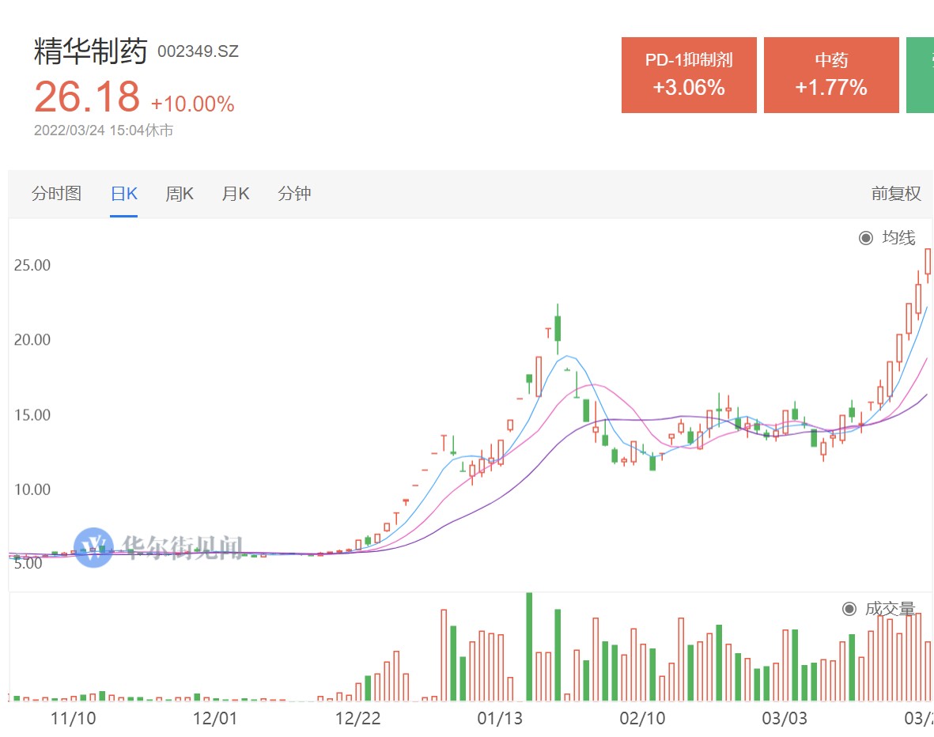934x737 pixels.
Task: Click the tallest green volume bar
Action: coord(529,647)
